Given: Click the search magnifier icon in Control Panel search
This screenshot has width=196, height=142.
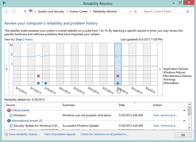Looking at the screenshot, I should [190, 12].
